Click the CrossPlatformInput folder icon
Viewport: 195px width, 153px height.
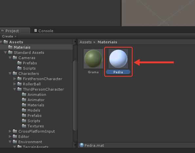(15, 131)
